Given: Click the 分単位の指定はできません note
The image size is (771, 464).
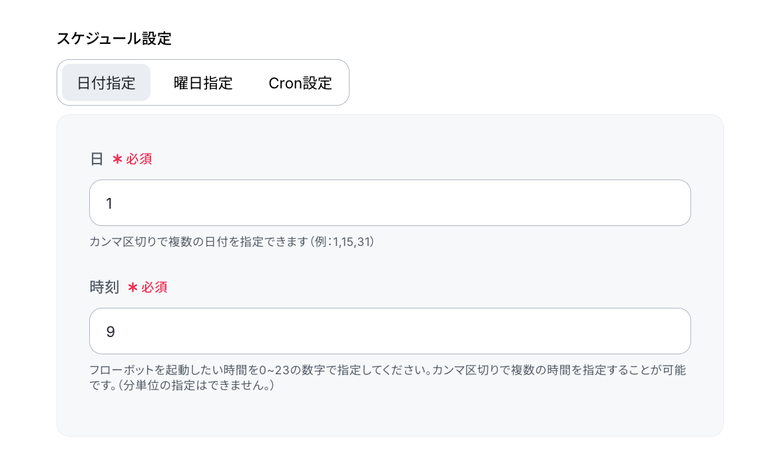Looking at the screenshot, I should (x=195, y=385).
